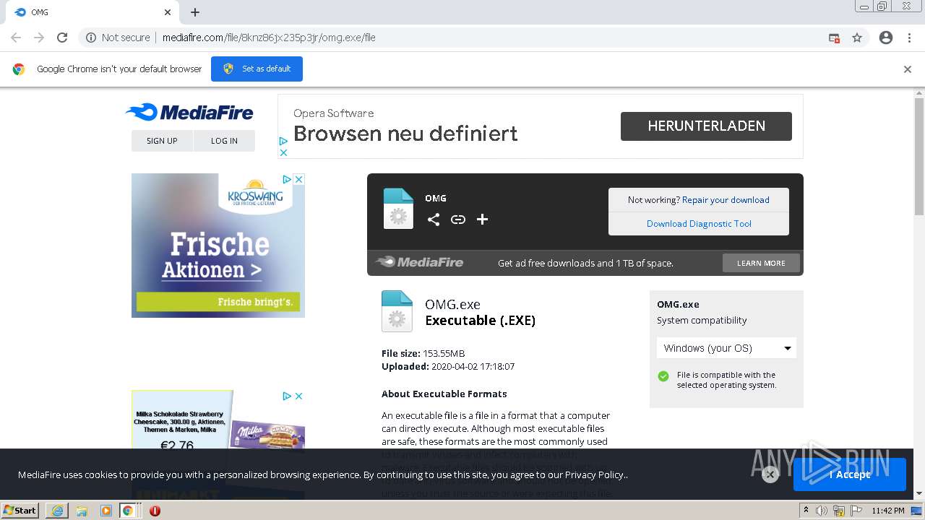The image size is (925, 520).
Task: Click the OMG.exe file type icon
Action: point(397,311)
